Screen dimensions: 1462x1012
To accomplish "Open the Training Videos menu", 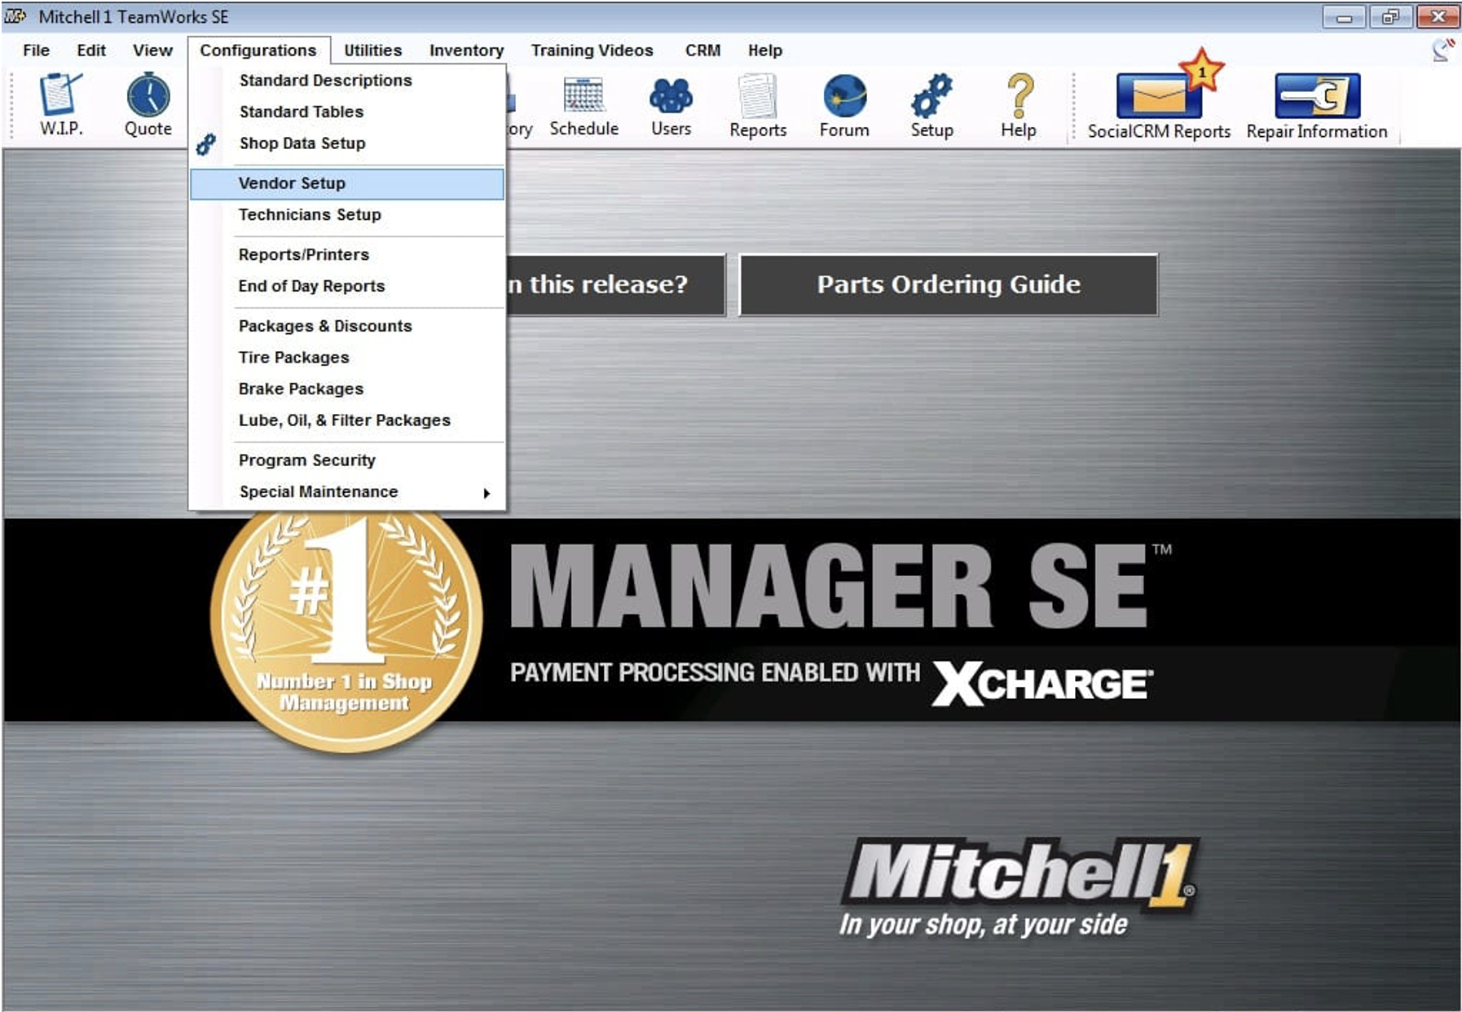I will [592, 51].
